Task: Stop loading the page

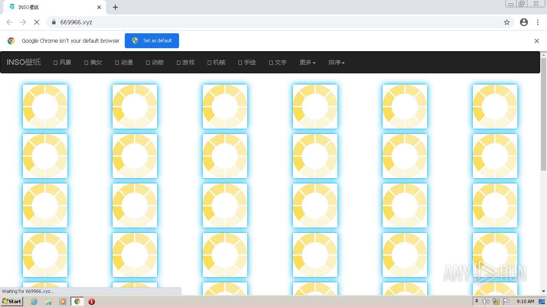Action: [37, 22]
